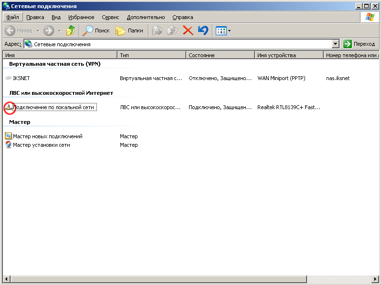The image size is (381, 285).
Task: Select Мастер установки сети item
Action: coord(42,145)
